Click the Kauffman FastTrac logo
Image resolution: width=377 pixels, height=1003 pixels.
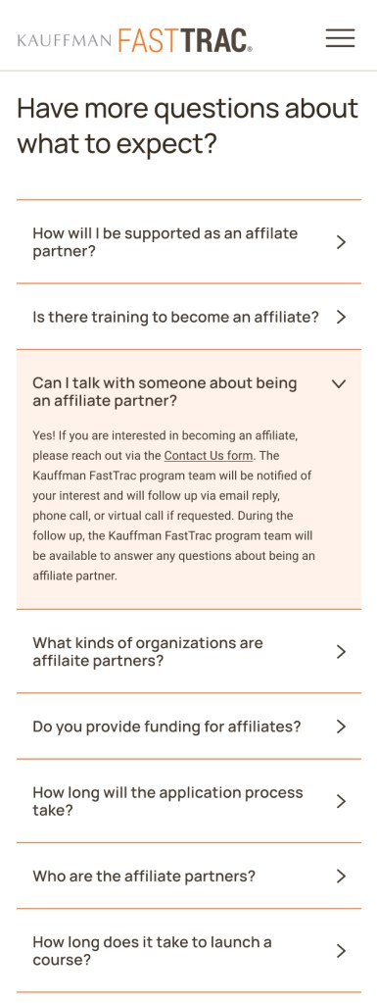point(135,39)
